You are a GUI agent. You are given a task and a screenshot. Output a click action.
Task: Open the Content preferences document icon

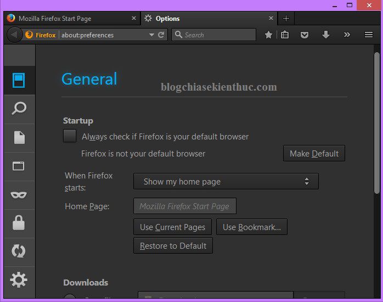19,137
